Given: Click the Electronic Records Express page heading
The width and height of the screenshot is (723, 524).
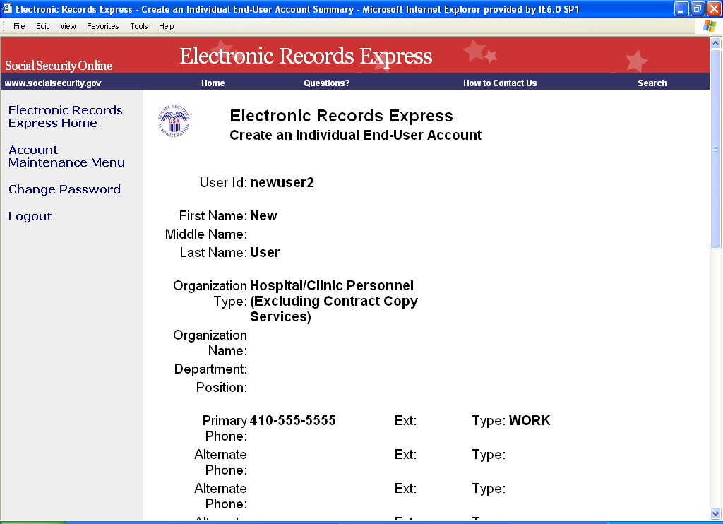Looking at the screenshot, I should (341, 116).
